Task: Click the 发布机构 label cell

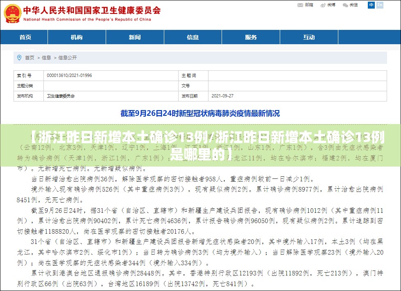Action: [x=29, y=96]
